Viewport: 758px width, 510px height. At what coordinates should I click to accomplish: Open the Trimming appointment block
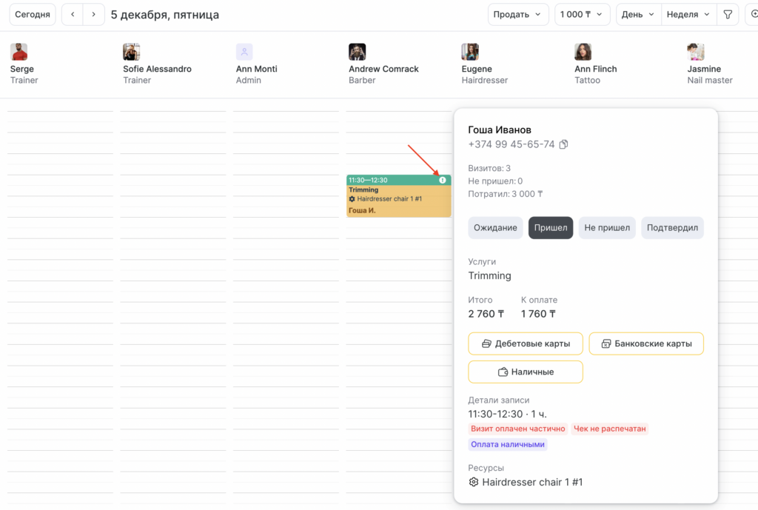[x=398, y=201]
